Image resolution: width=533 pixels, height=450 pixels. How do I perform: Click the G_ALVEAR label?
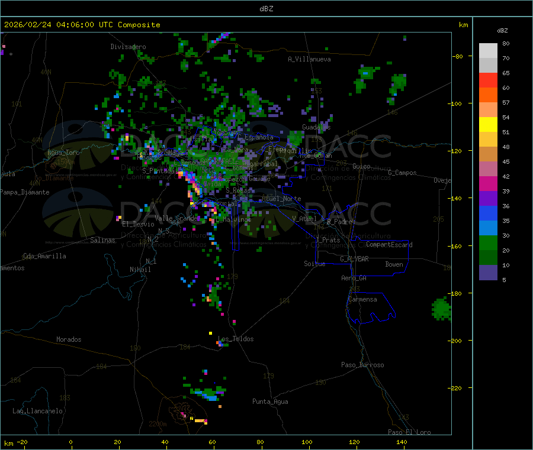[x=354, y=259]
